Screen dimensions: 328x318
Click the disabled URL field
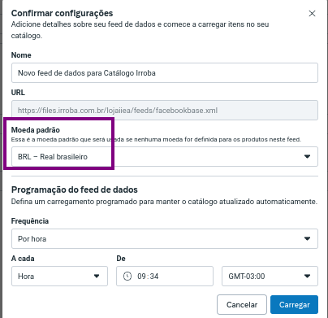[165, 111]
